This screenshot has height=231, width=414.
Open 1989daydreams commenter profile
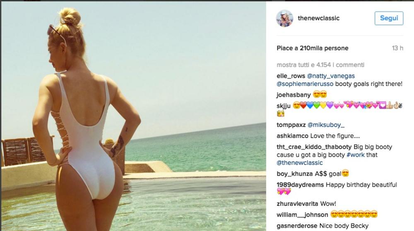point(300,185)
